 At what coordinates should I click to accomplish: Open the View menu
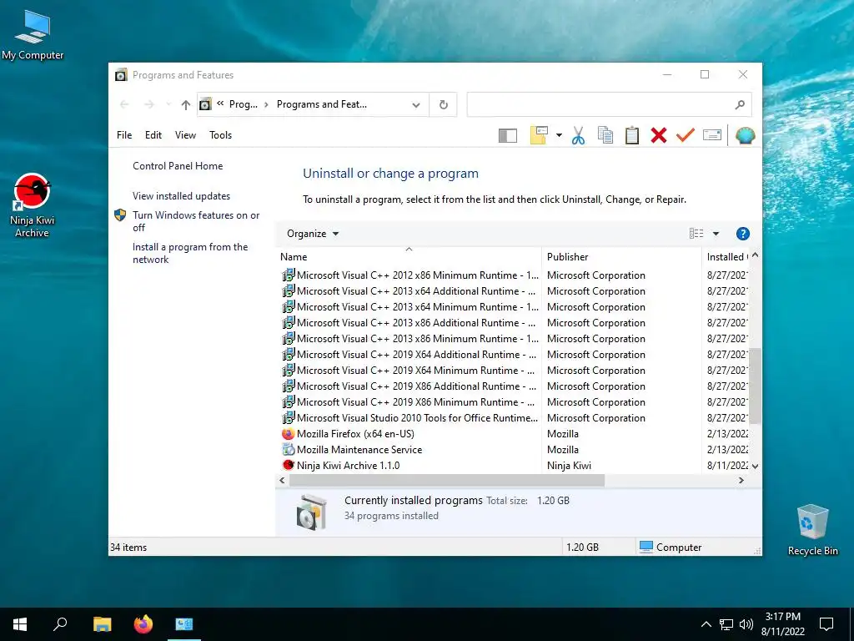[x=185, y=135]
